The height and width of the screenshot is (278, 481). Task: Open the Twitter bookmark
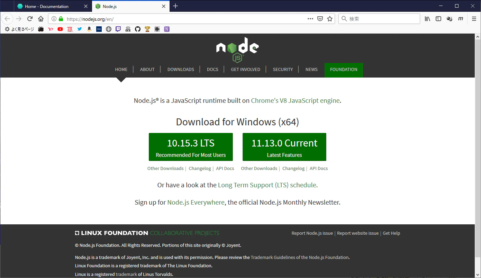pyautogui.click(x=80, y=29)
